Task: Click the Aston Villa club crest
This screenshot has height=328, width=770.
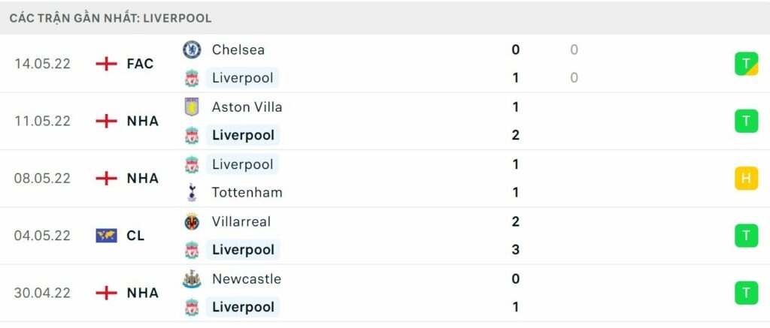Action: 192,107
